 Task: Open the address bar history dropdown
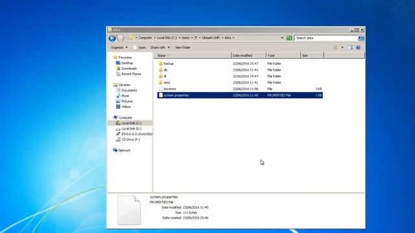point(282,38)
